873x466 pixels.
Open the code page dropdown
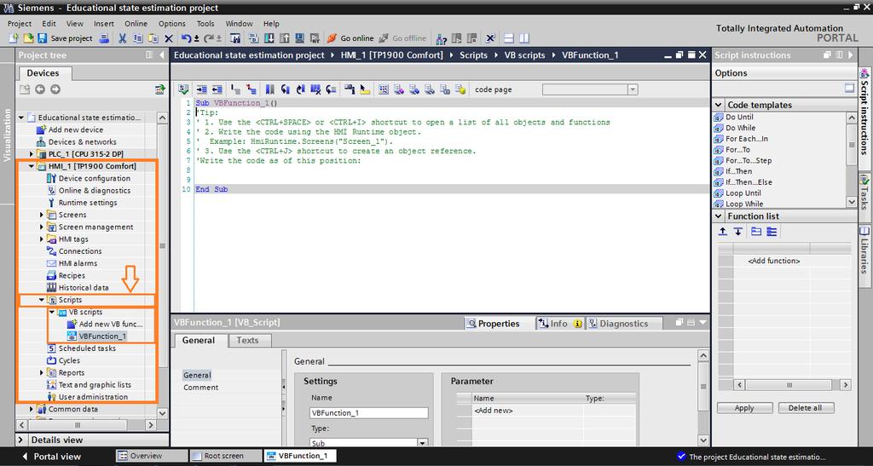tap(633, 89)
